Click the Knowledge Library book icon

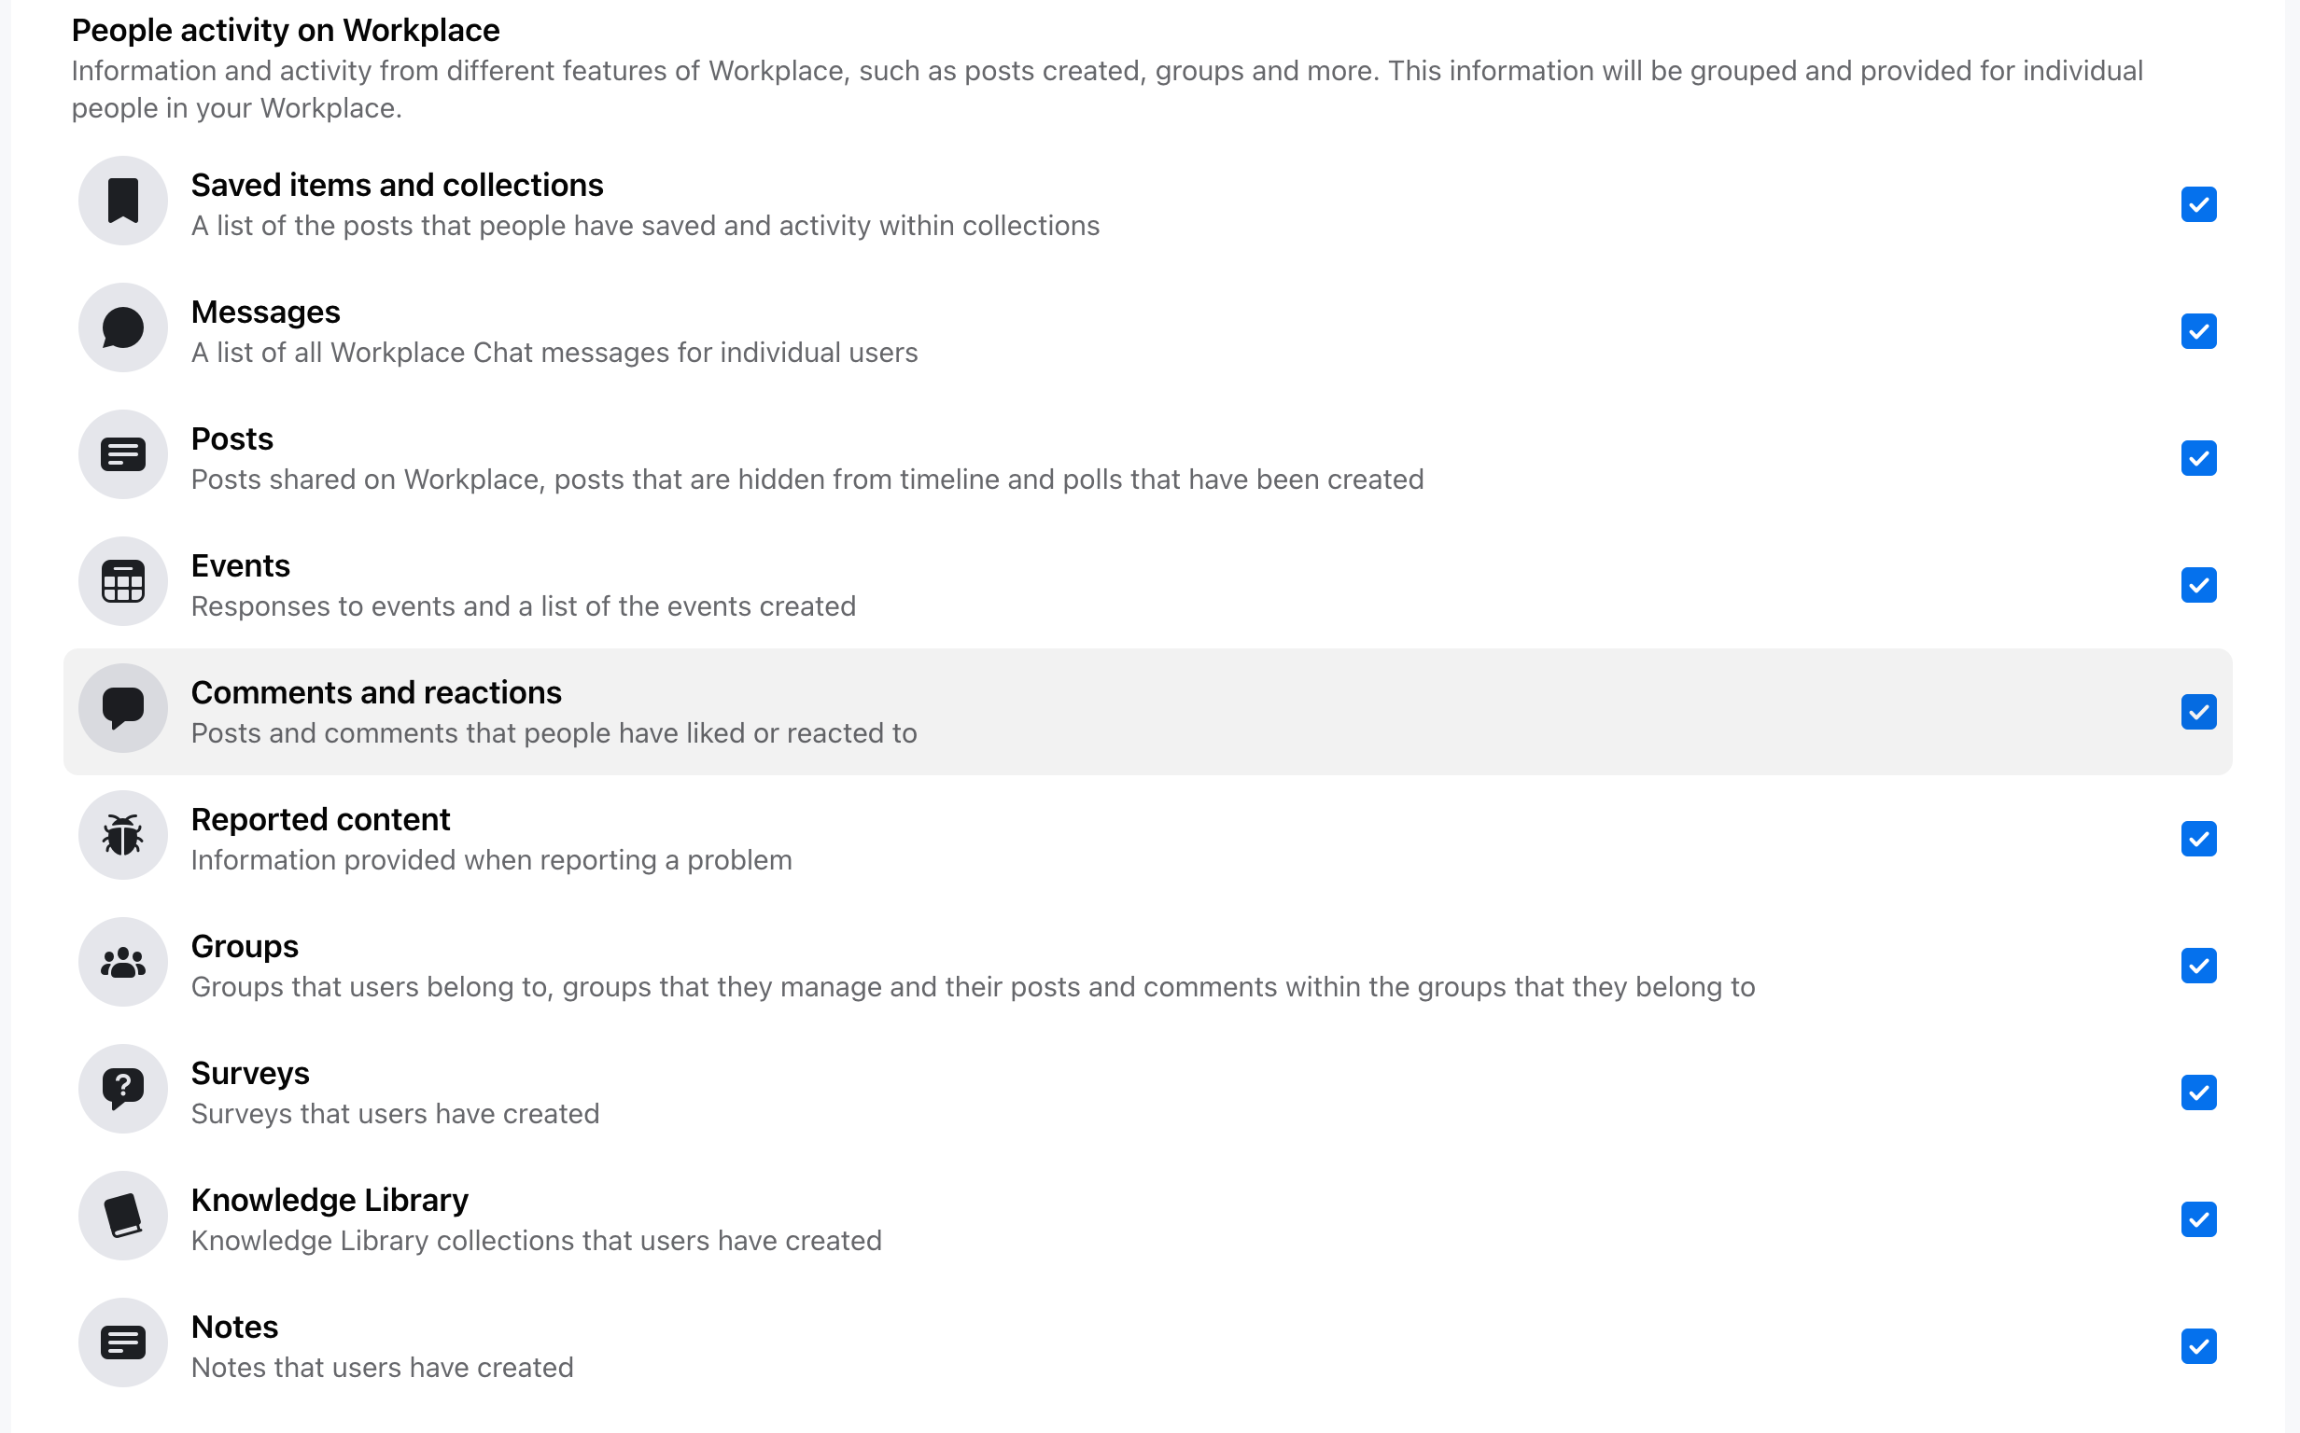123,1217
